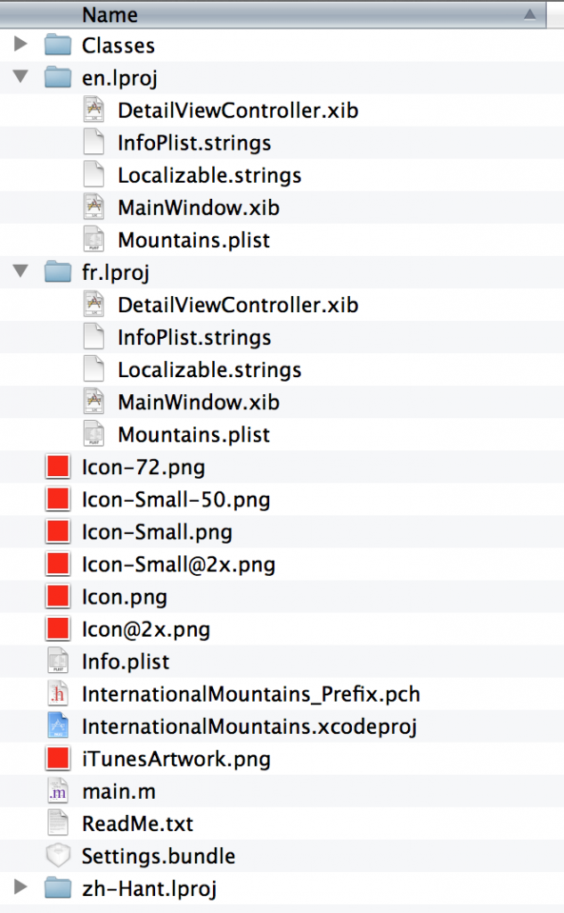Click the plist icon next to Info.plist

[x=58, y=662]
